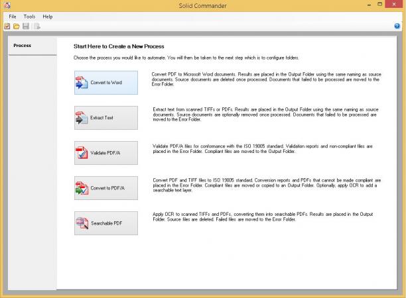Click the Convert PDF and TIFF files description
This screenshot has width=406, height=298.
tap(267, 185)
